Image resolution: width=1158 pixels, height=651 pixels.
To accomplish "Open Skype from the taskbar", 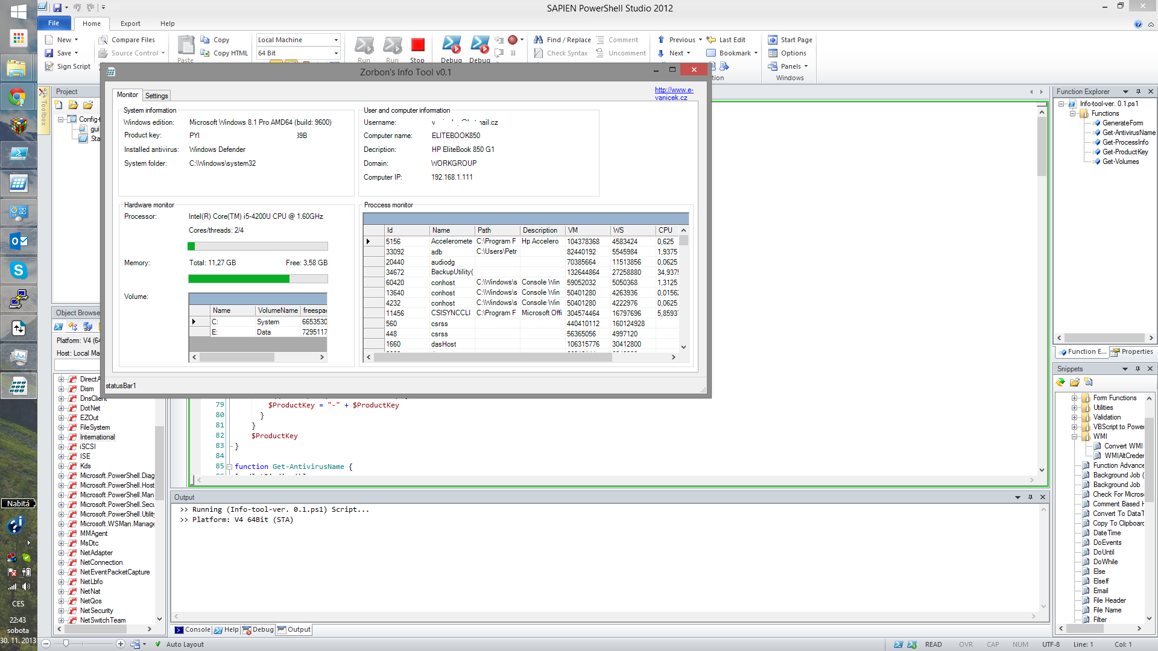I will pos(18,270).
